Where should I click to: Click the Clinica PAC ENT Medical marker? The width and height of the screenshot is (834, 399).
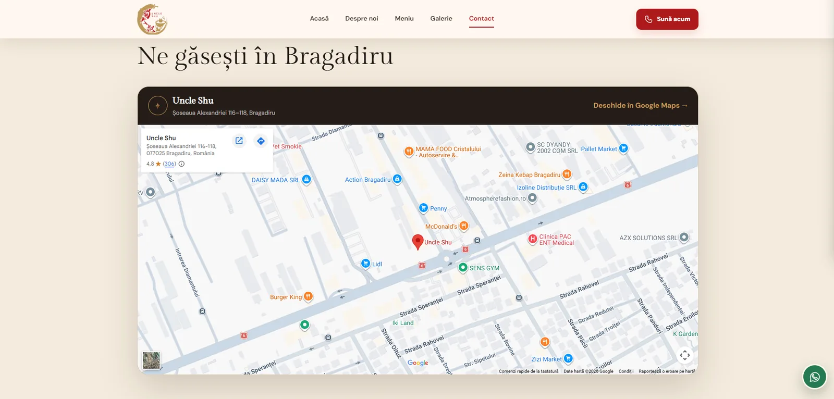point(532,239)
